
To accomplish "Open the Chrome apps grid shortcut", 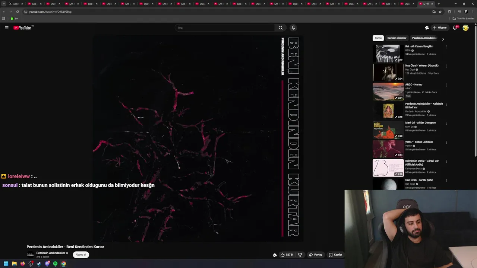I will 4,19.
